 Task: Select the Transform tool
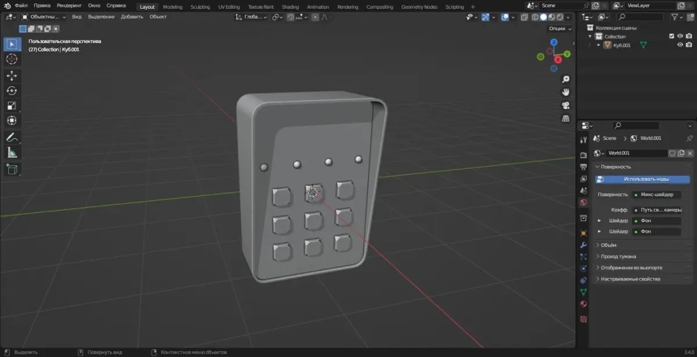pyautogui.click(x=12, y=121)
